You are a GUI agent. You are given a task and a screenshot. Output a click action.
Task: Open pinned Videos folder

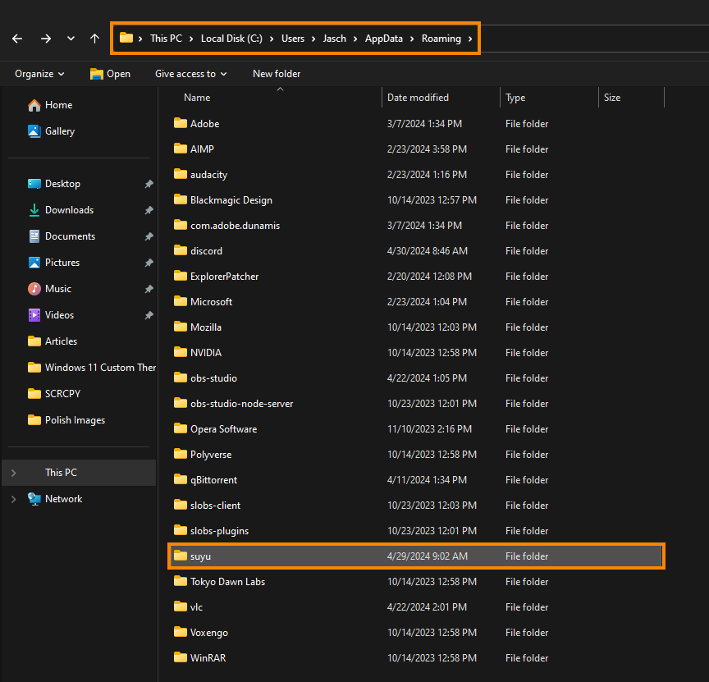51,315
